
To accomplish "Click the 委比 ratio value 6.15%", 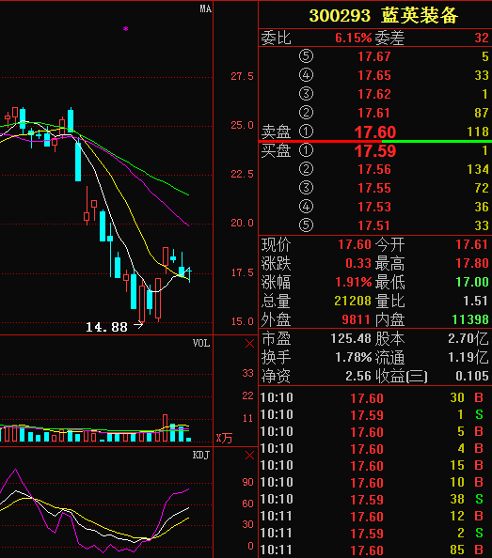I will [x=353, y=38].
